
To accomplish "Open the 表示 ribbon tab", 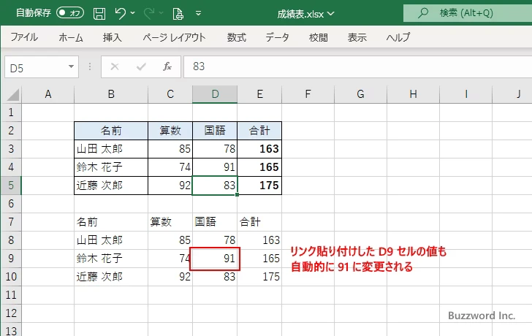I will tap(357, 37).
